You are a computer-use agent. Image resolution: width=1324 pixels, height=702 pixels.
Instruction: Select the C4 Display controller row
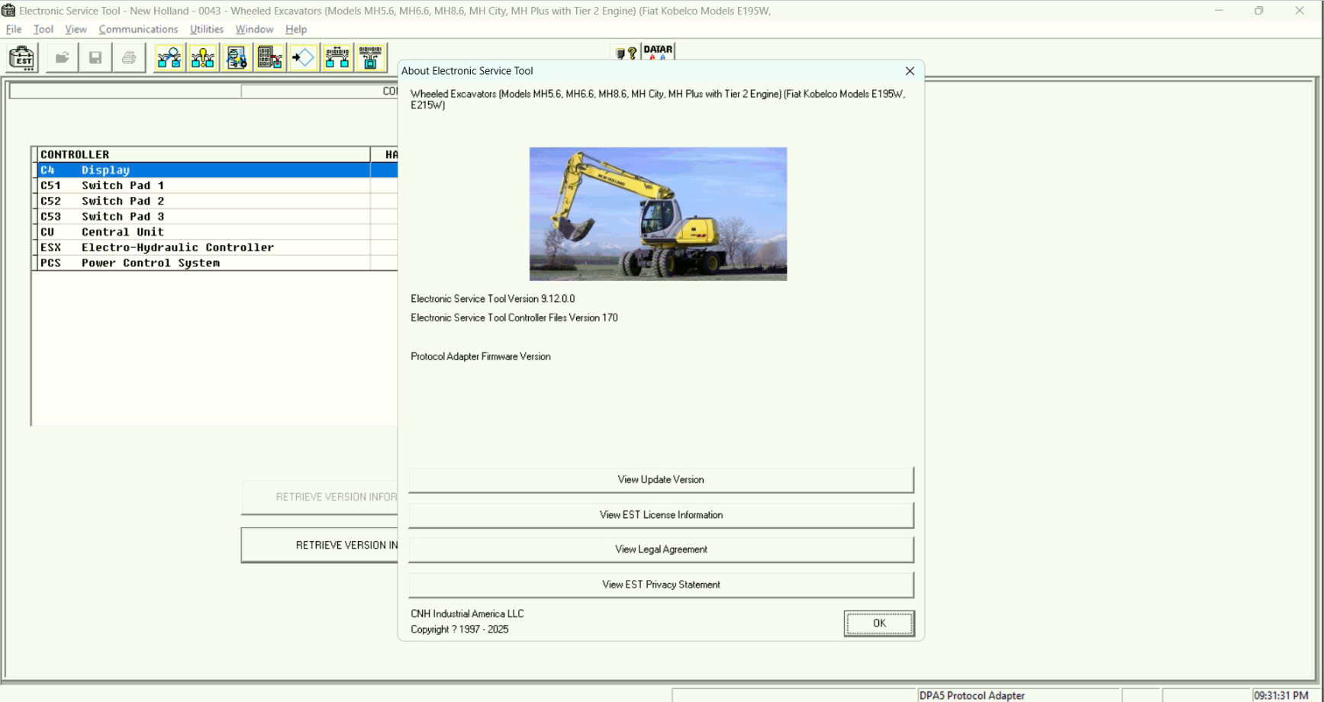(x=217, y=170)
